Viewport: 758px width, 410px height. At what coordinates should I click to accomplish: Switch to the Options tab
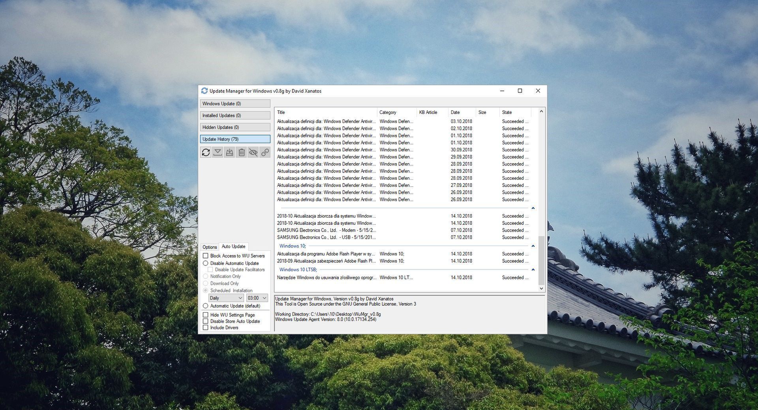[210, 246]
